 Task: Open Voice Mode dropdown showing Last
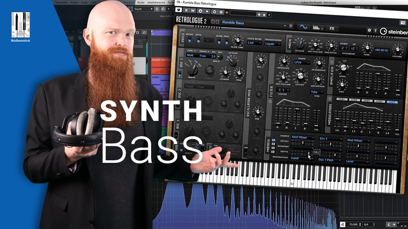tap(254, 43)
